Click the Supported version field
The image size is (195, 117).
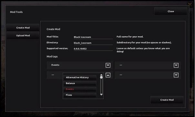click(x=93, y=49)
